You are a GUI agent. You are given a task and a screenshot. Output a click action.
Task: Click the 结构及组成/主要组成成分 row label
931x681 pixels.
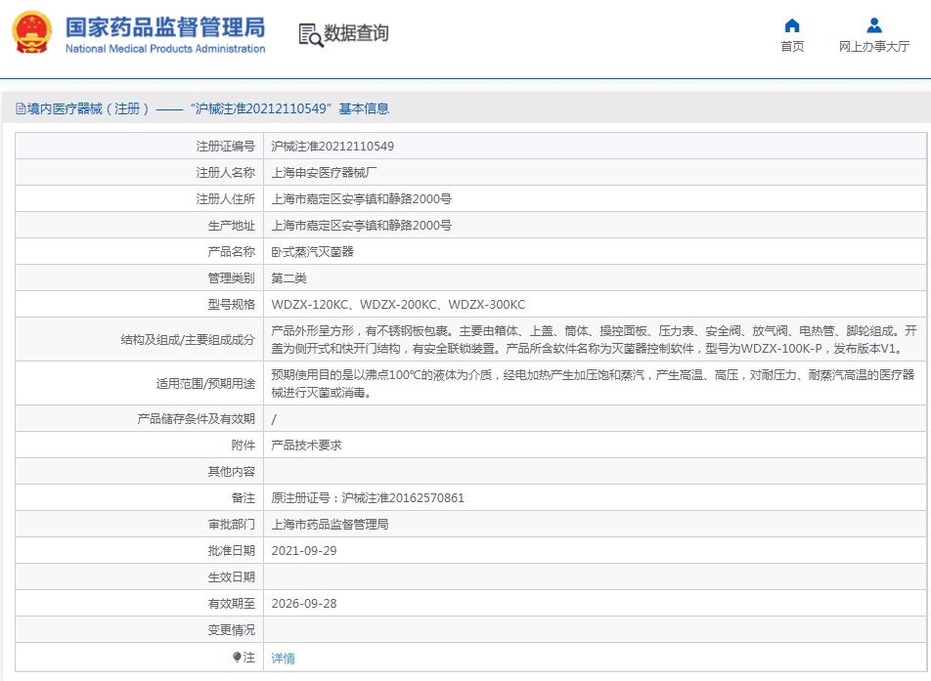[188, 339]
